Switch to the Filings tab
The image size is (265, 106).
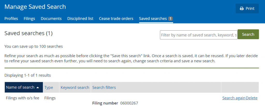click(x=30, y=19)
